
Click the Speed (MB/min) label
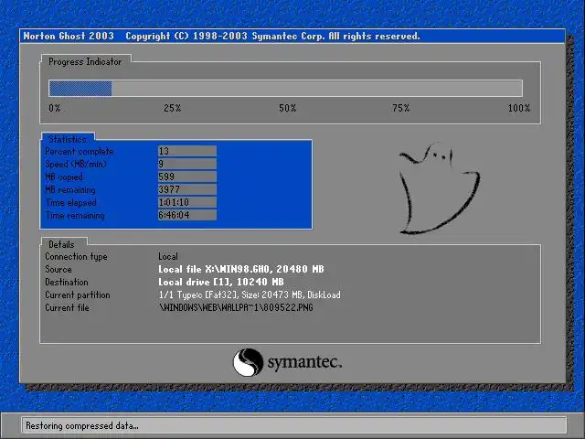pyautogui.click(x=76, y=165)
